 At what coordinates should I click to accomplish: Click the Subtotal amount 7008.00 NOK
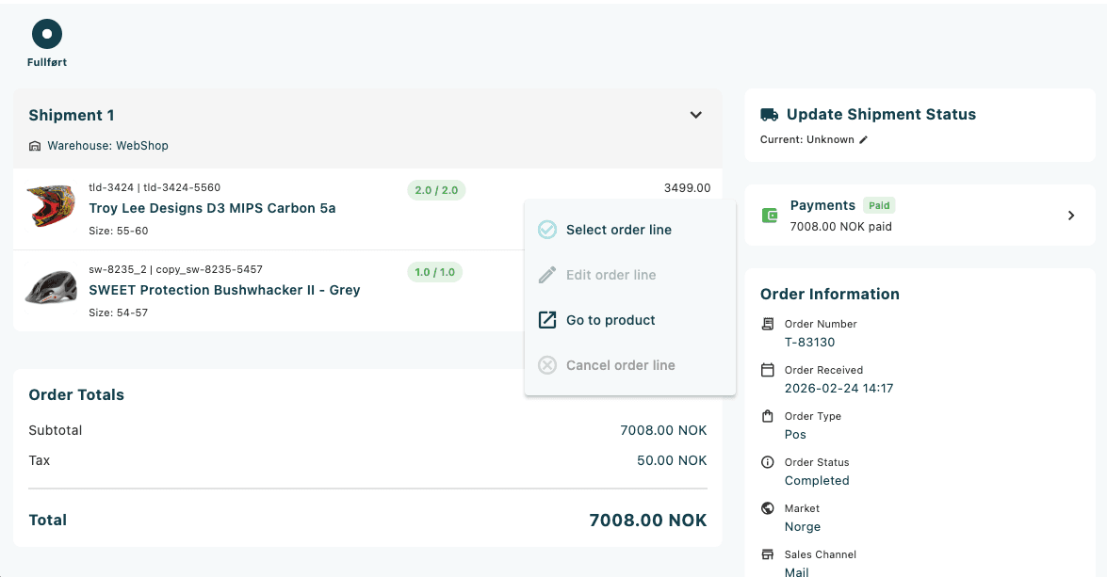point(663,430)
